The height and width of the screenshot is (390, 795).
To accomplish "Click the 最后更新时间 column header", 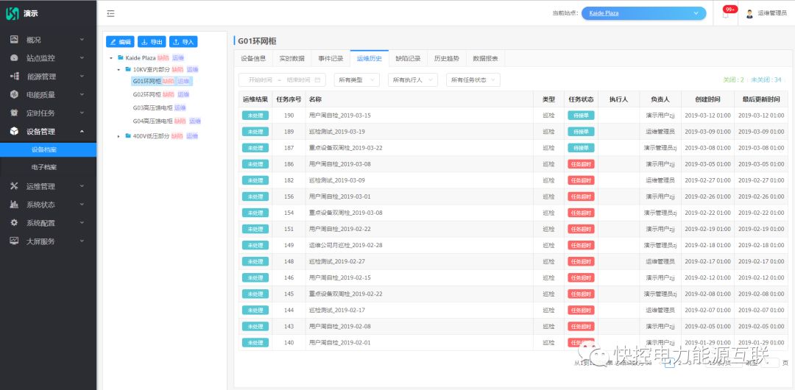I will pyautogui.click(x=761, y=99).
